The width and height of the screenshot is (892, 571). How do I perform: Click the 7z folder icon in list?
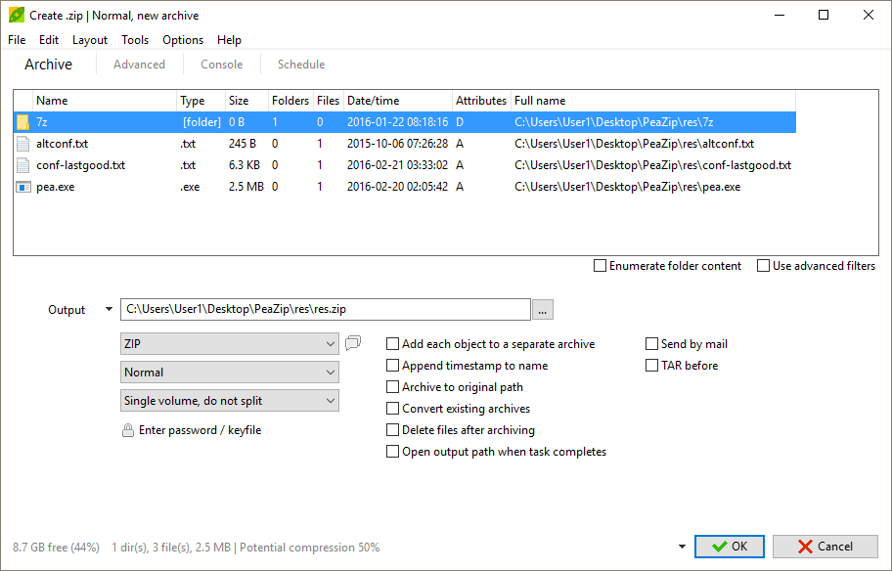pos(23,122)
